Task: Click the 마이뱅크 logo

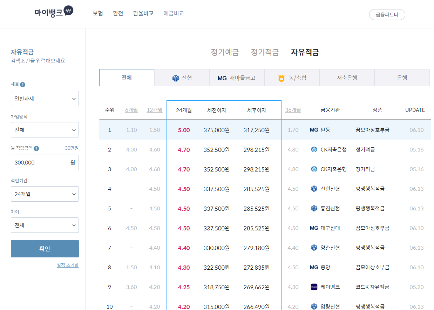Action: click(x=54, y=12)
